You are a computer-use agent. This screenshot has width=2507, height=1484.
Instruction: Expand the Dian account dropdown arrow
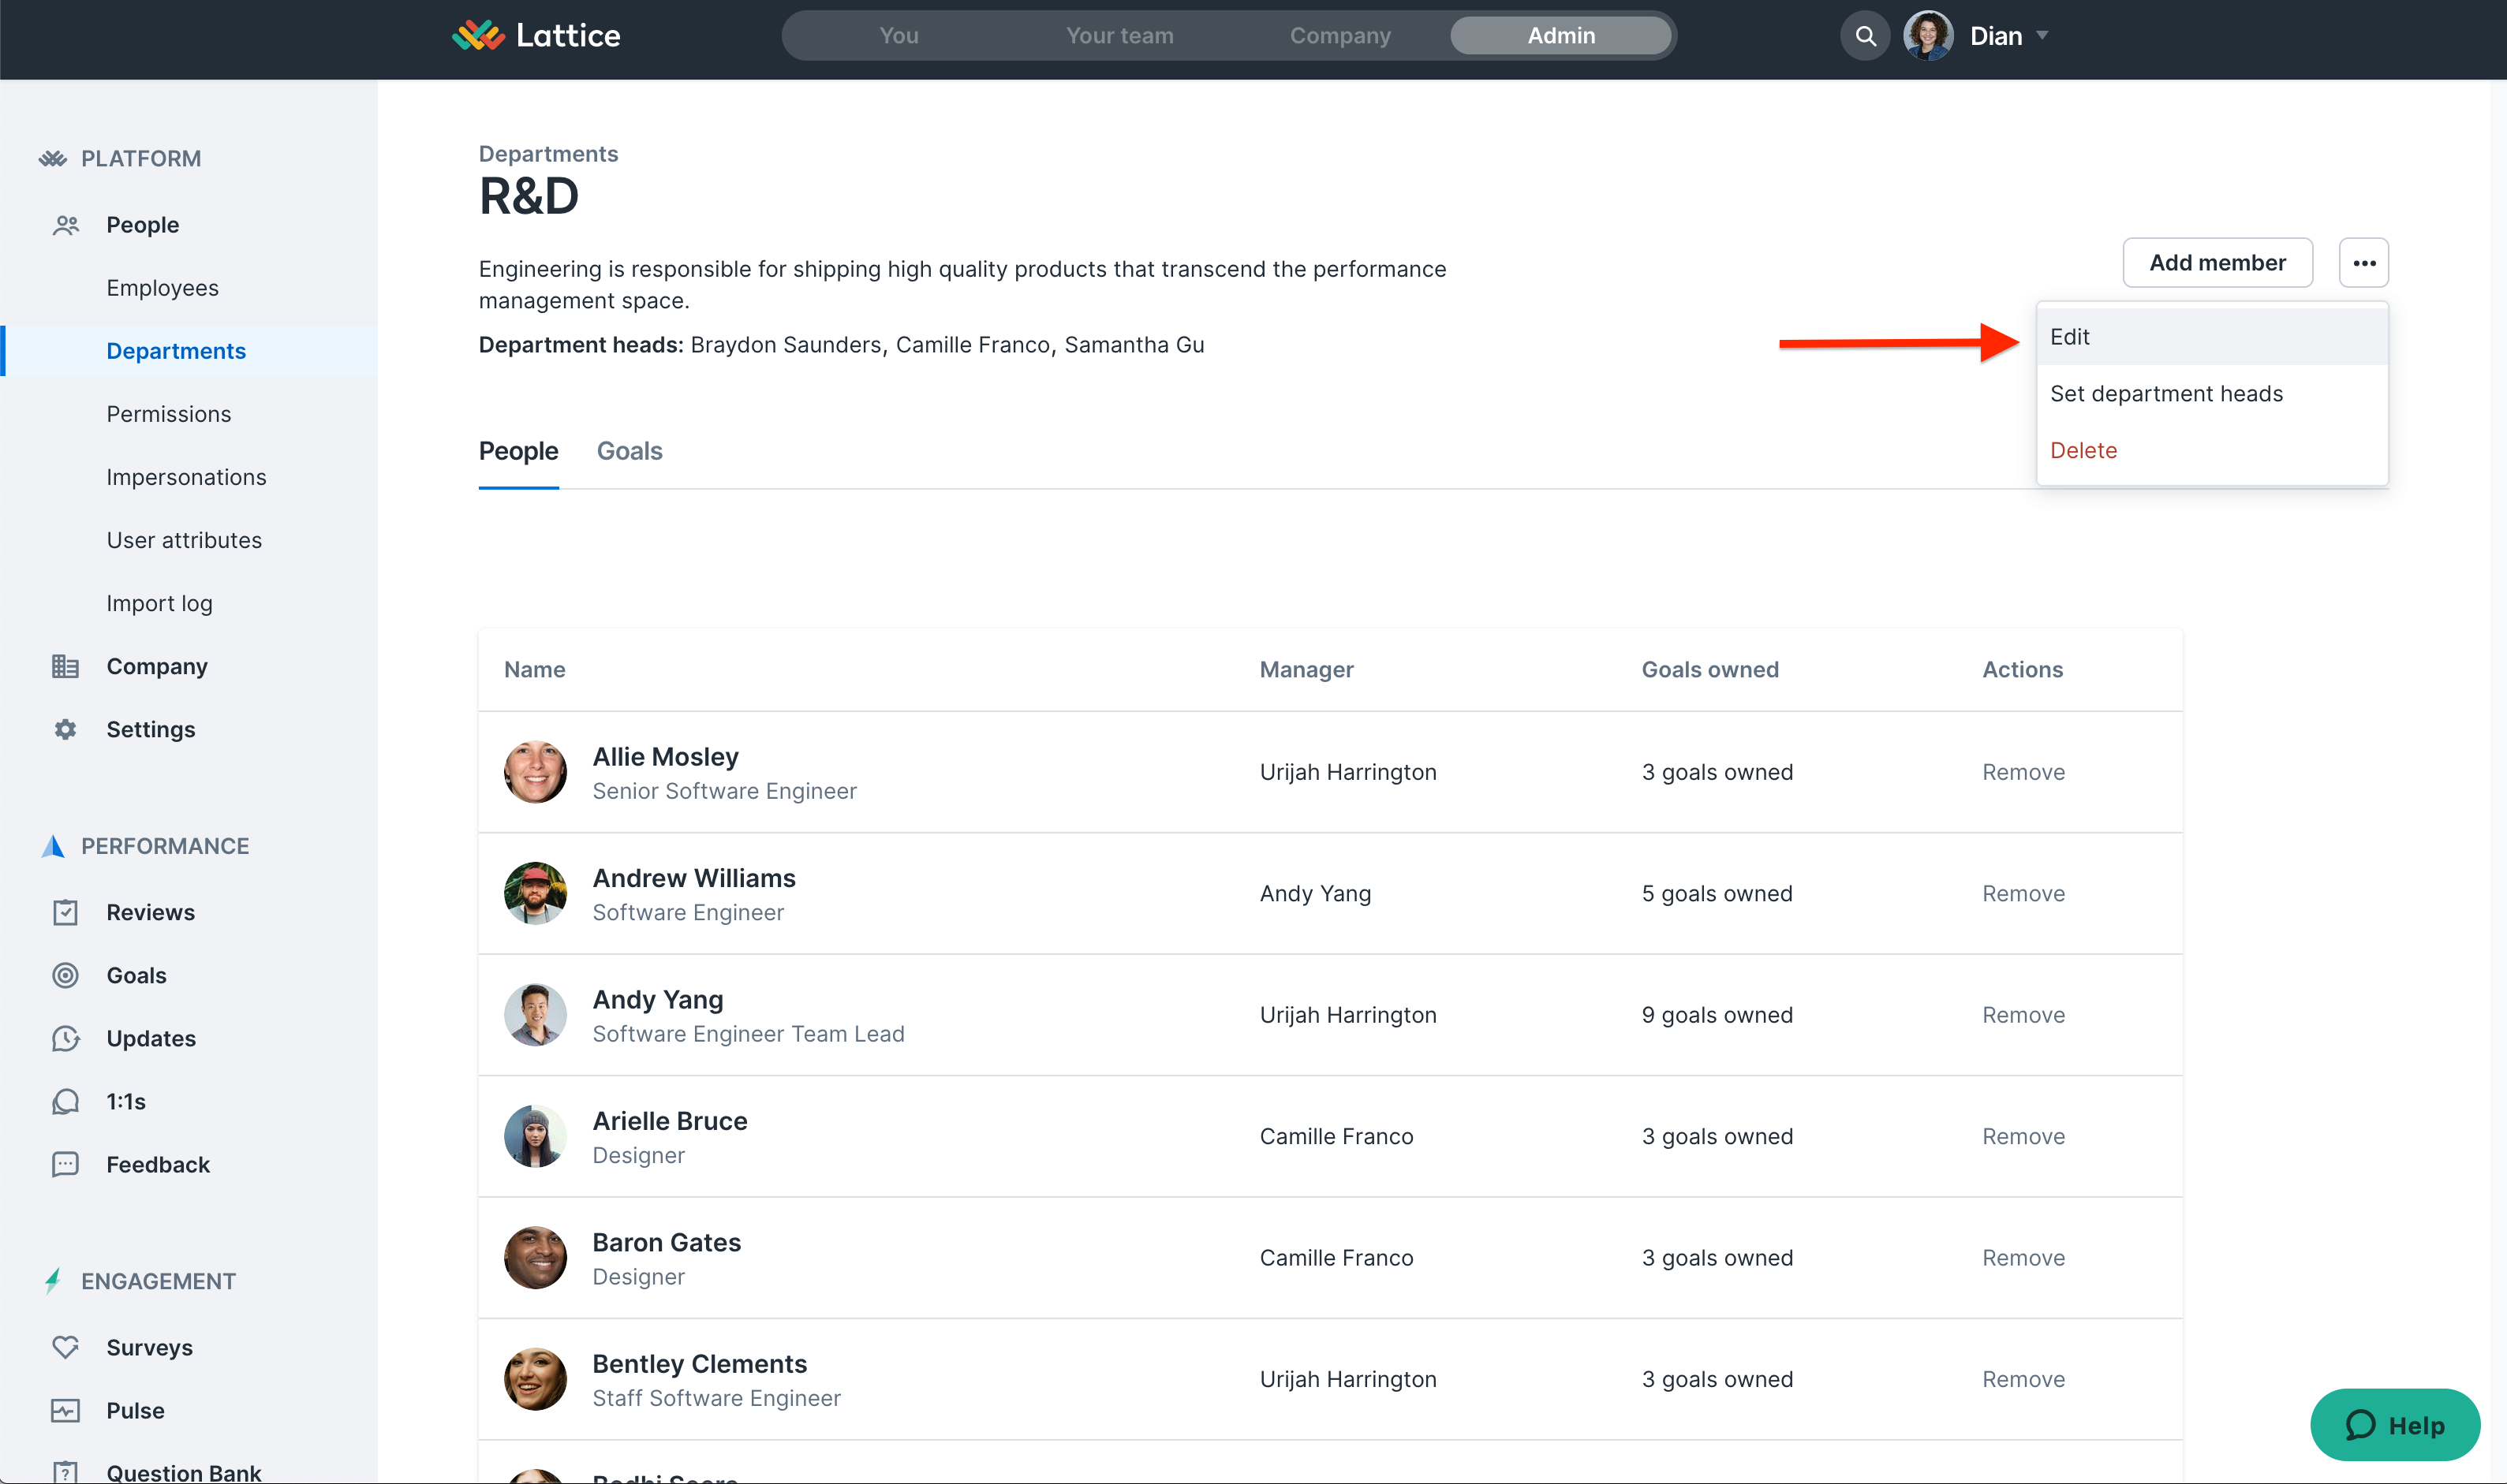click(x=2042, y=35)
